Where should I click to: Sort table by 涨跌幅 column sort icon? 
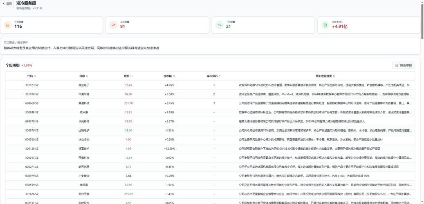coord(174,76)
